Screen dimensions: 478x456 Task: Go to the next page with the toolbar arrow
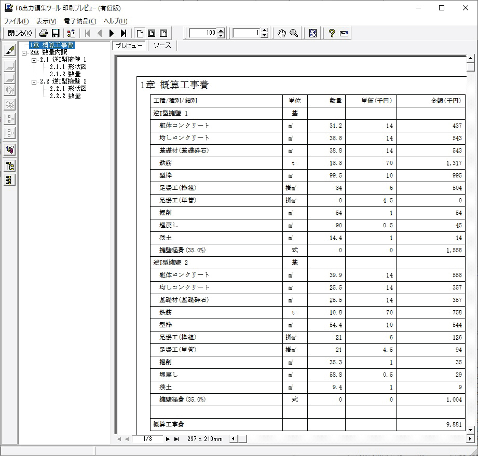112,33
